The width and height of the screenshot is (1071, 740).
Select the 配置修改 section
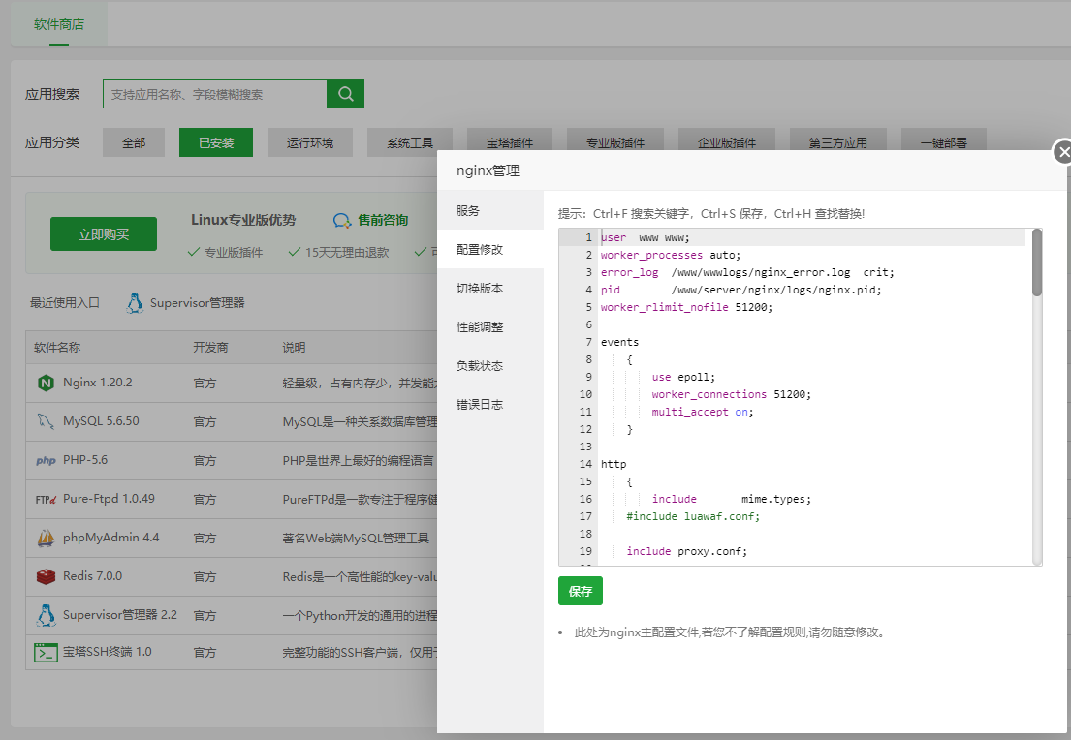pyautogui.click(x=490, y=249)
